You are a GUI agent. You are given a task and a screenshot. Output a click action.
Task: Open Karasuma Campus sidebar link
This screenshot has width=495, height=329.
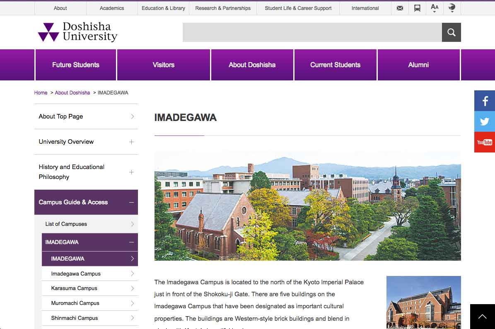point(90,288)
